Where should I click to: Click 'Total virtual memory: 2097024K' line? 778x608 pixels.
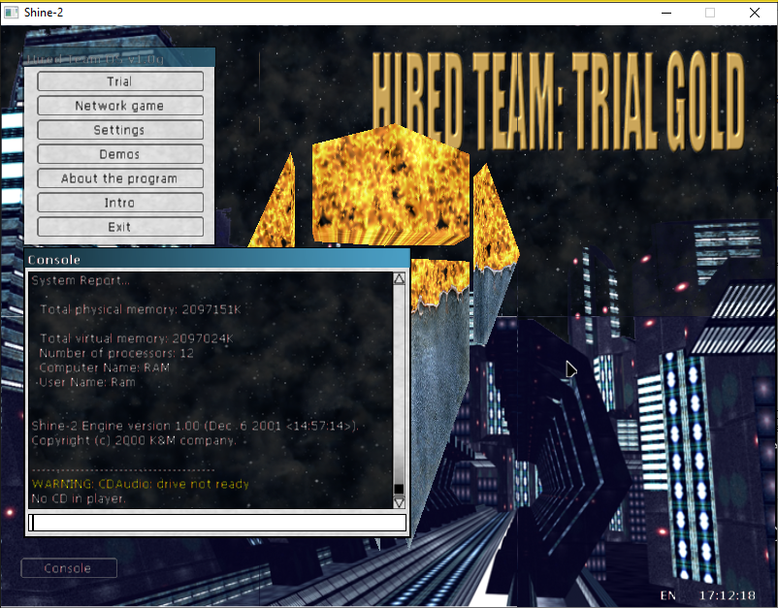coord(137,338)
